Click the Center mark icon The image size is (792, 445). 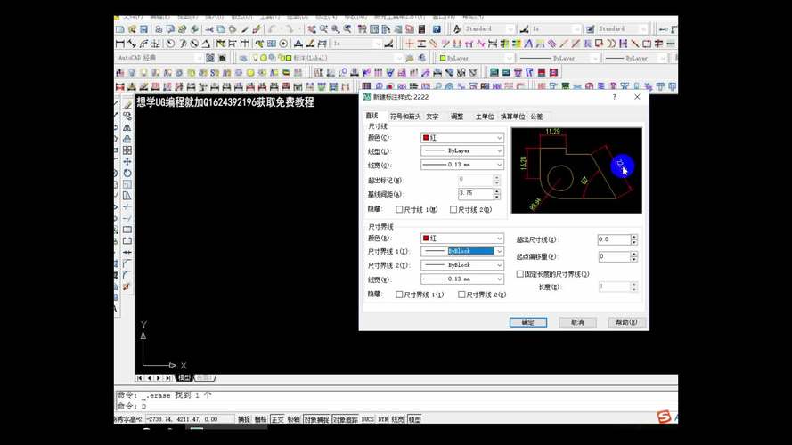[x=283, y=44]
